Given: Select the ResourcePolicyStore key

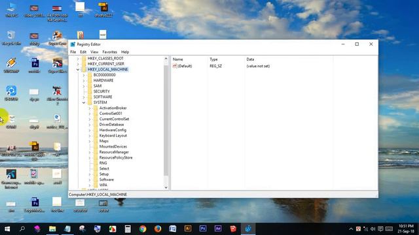Looking at the screenshot, I should (116, 158).
